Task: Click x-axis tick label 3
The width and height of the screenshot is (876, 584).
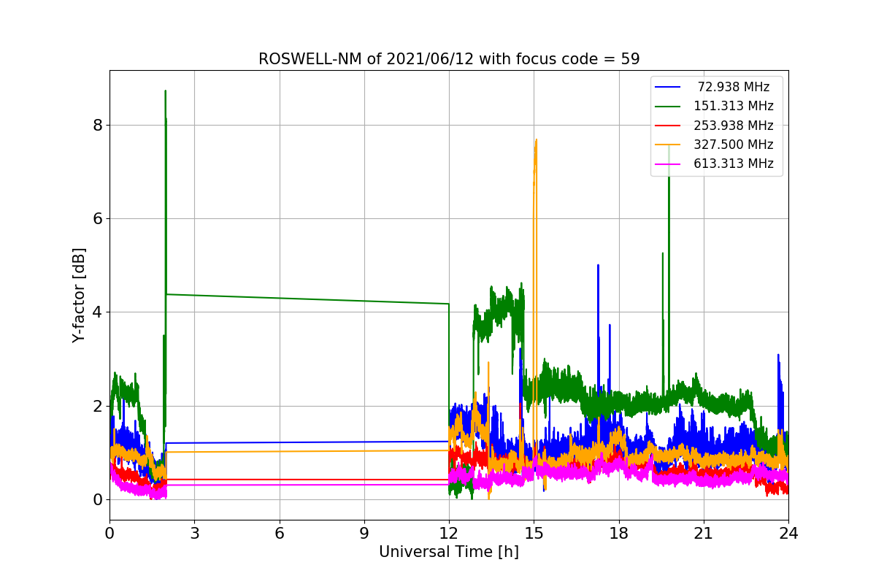Action: click(x=194, y=534)
